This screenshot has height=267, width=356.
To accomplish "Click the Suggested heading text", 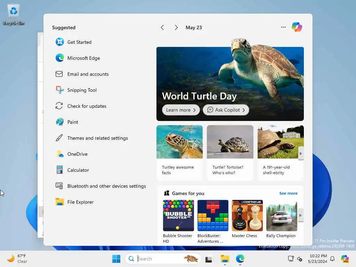I will (64, 27).
